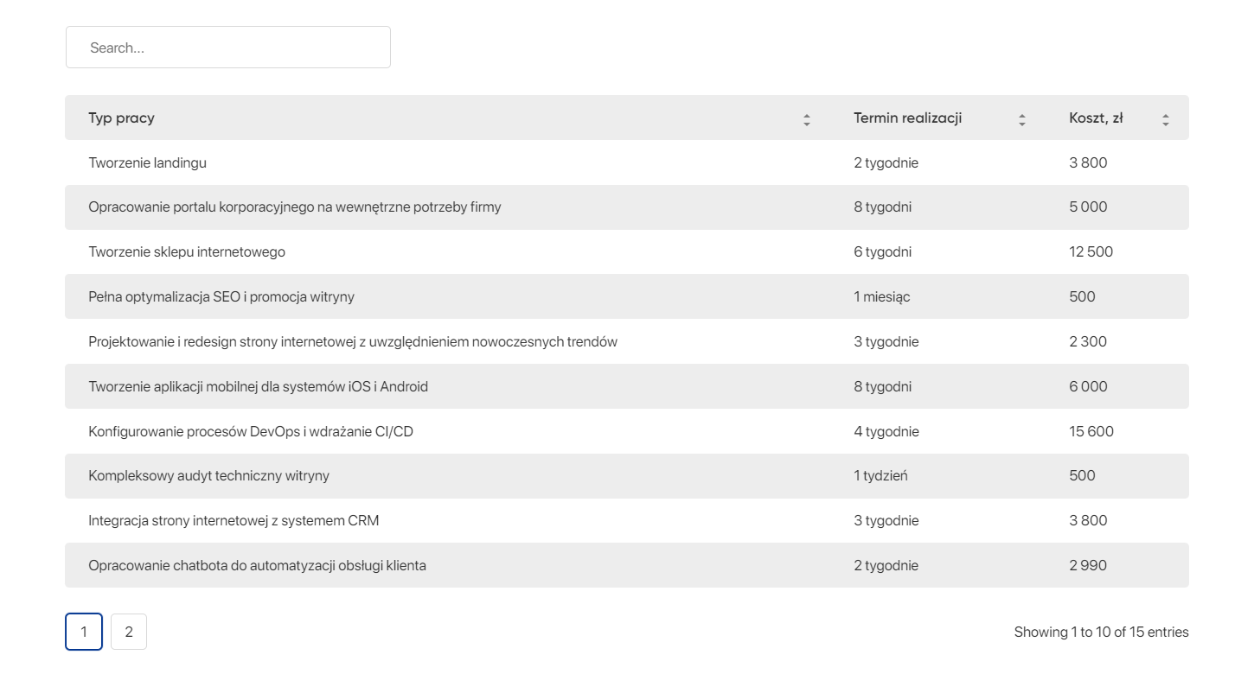The image size is (1254, 674).
Task: Click Projektowanie i redesign strony internetowej cell
Action: 353,342
